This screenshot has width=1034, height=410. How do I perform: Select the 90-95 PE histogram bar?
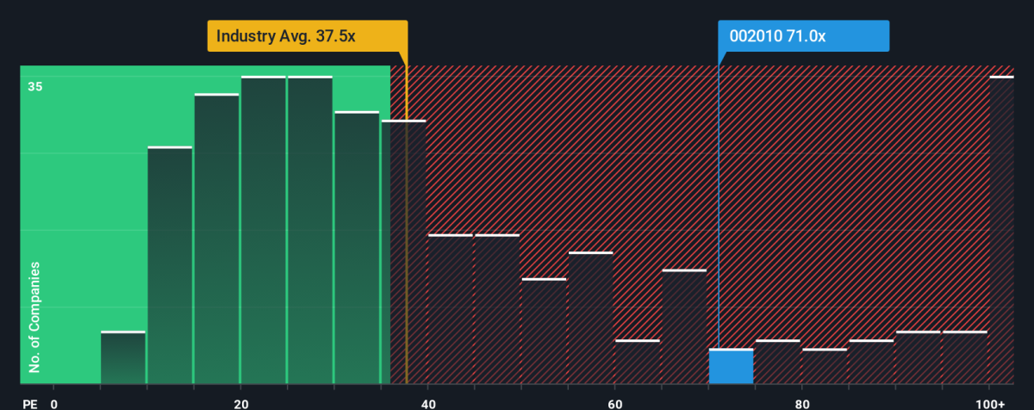point(918,357)
